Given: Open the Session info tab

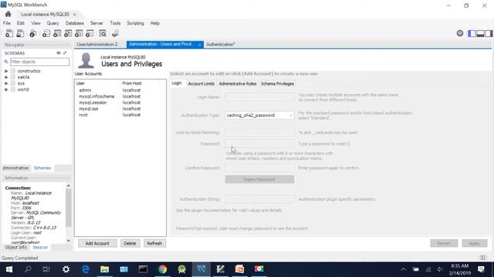Looking at the screenshot, I should tap(40, 248).
